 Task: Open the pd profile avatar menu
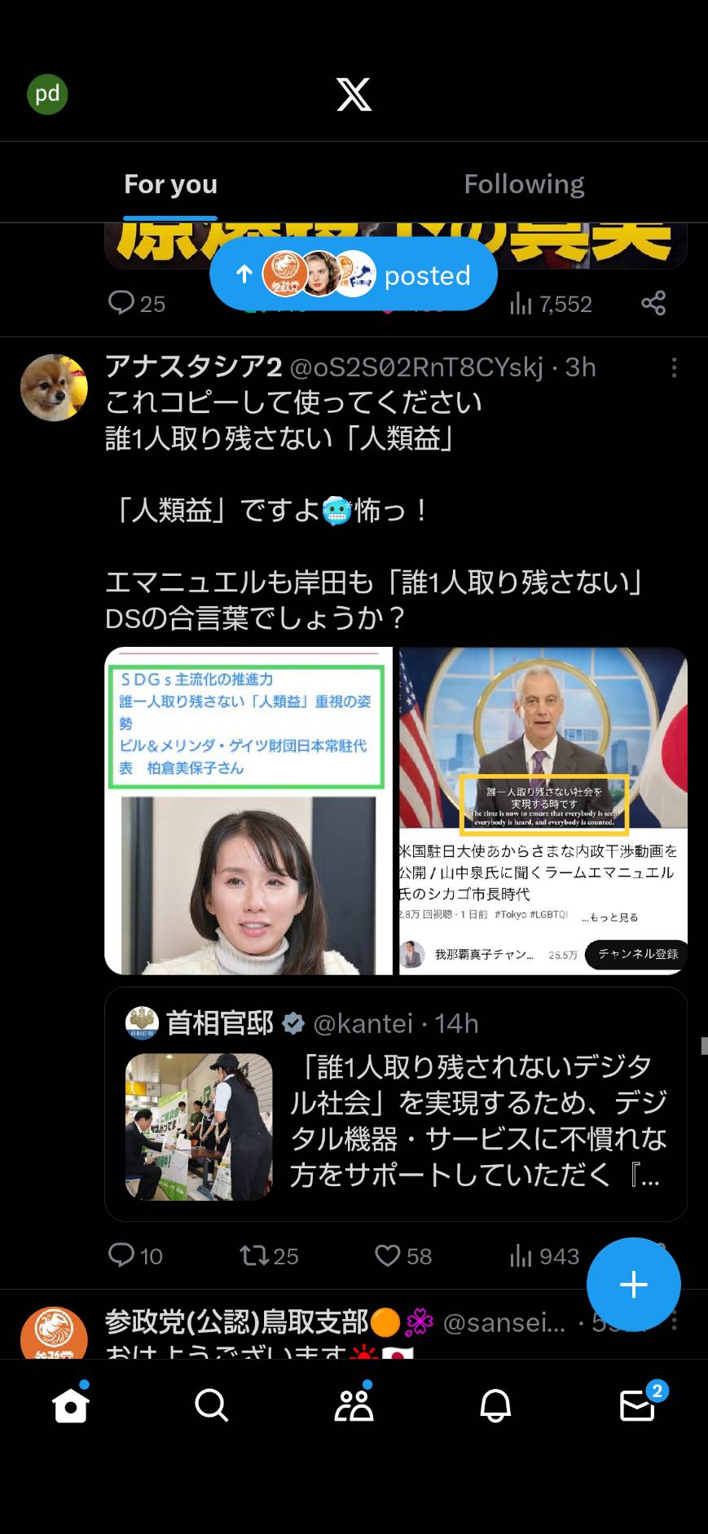(47, 95)
